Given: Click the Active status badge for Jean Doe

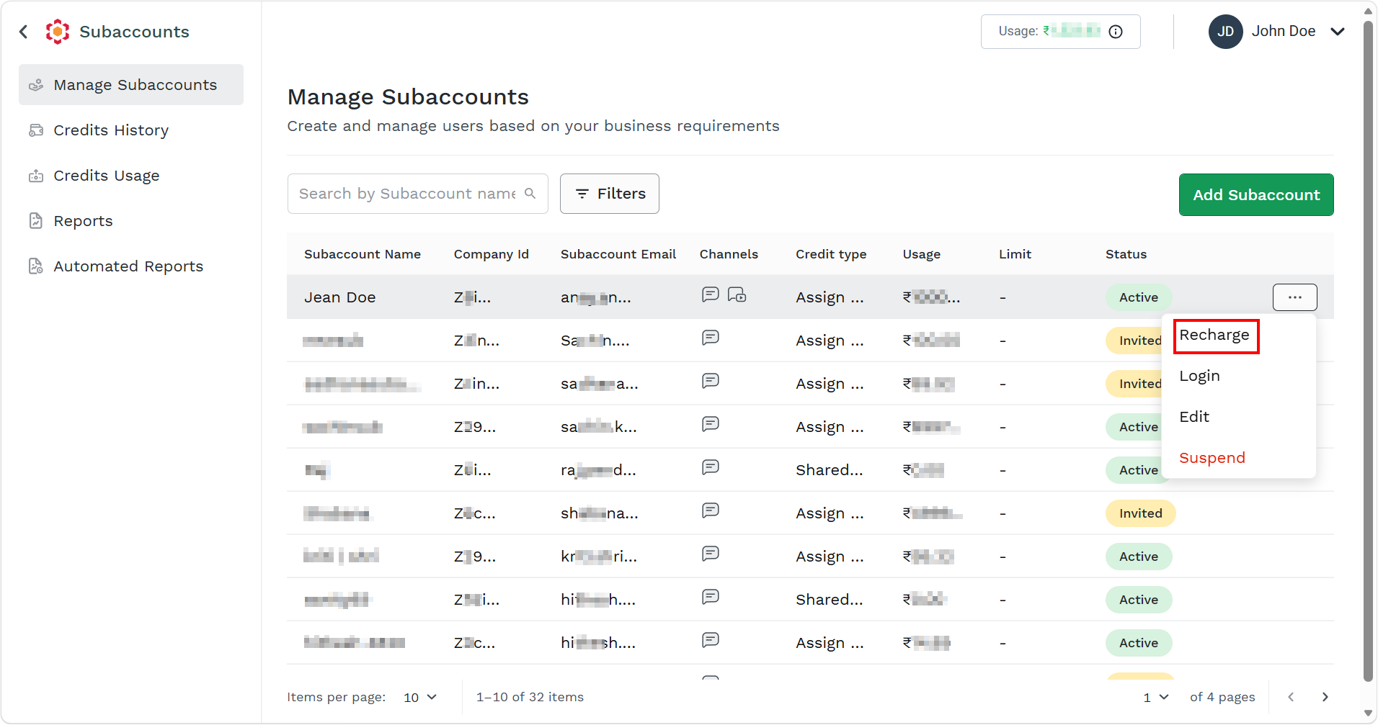Looking at the screenshot, I should (x=1139, y=297).
